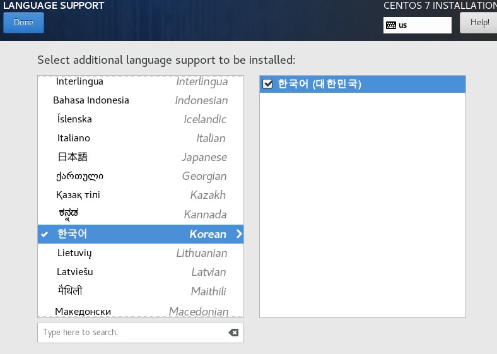
Task: Select the 한국어 (대한민국) locale row
Action: coord(362,84)
